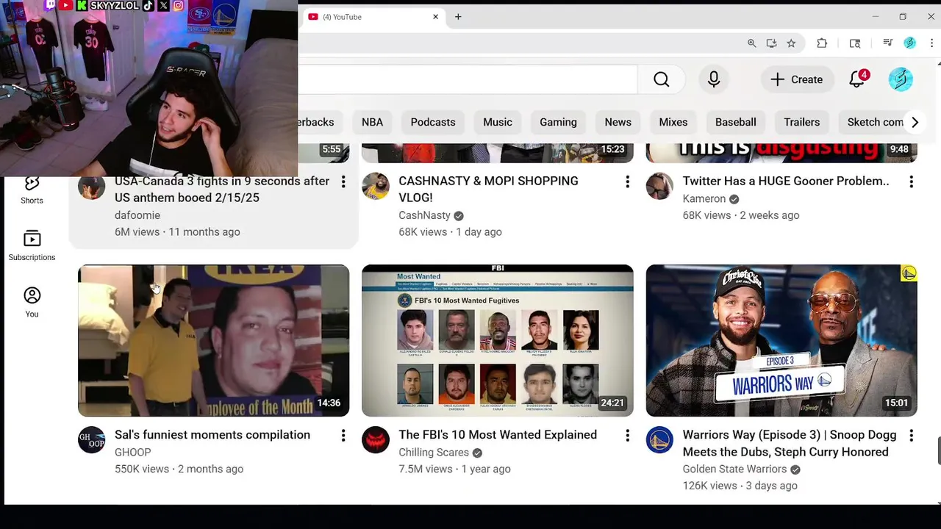
Task: Click the '126K views · 3 days ago' text
Action: click(x=740, y=486)
